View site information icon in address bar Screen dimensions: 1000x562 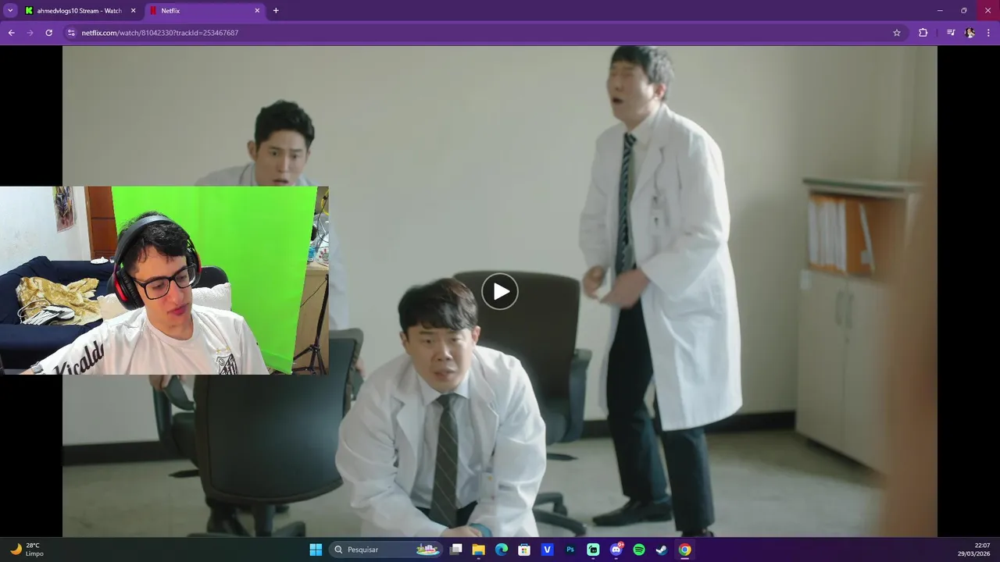pyautogui.click(x=71, y=33)
